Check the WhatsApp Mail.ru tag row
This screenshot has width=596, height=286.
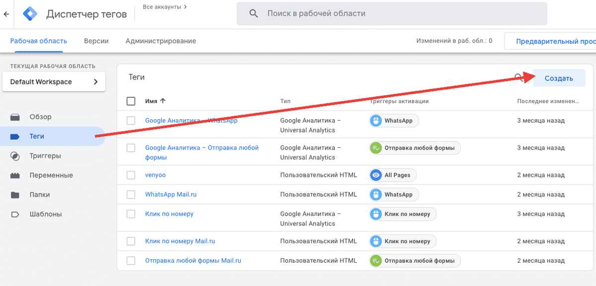pos(131,194)
